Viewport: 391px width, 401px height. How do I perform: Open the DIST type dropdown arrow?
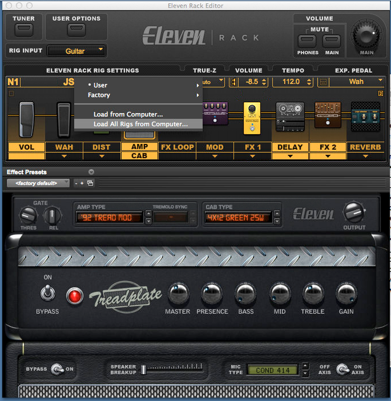(102, 156)
